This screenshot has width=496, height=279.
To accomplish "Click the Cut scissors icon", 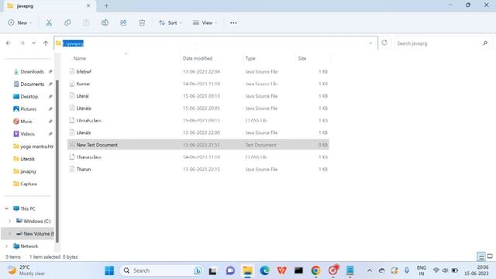I will [49, 22].
